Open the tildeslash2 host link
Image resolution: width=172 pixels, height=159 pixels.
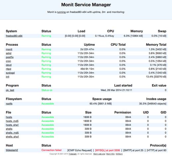pyautogui.click(x=12, y=150)
